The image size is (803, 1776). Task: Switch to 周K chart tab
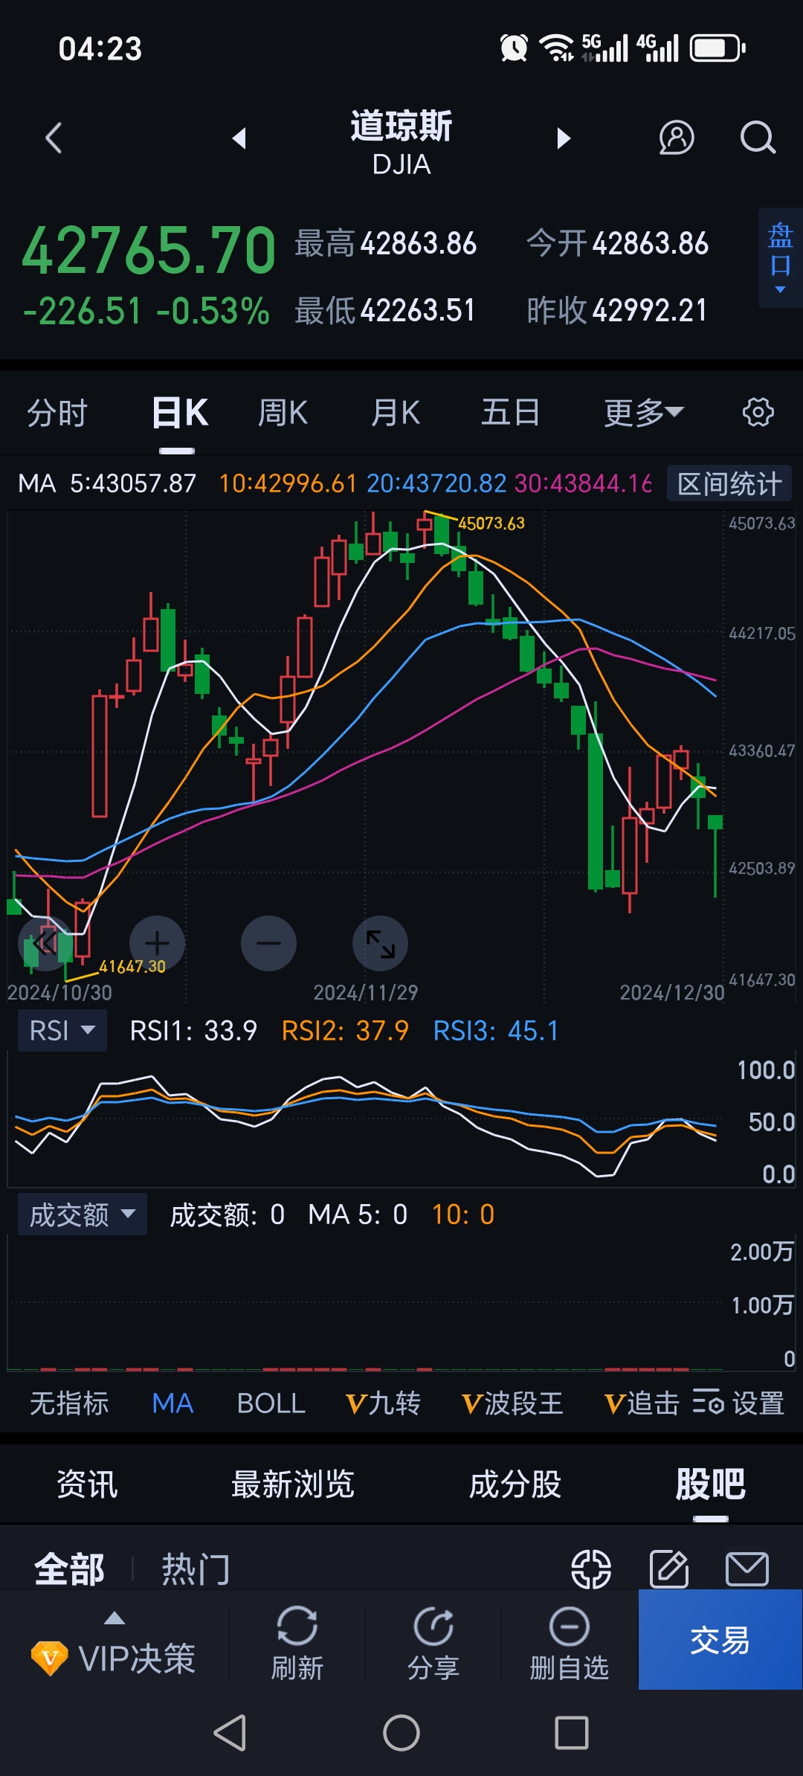click(x=283, y=413)
